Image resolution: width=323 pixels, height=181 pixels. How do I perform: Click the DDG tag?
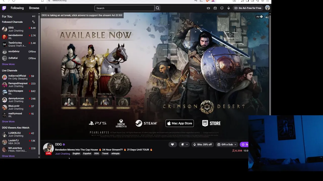[x=97, y=153]
